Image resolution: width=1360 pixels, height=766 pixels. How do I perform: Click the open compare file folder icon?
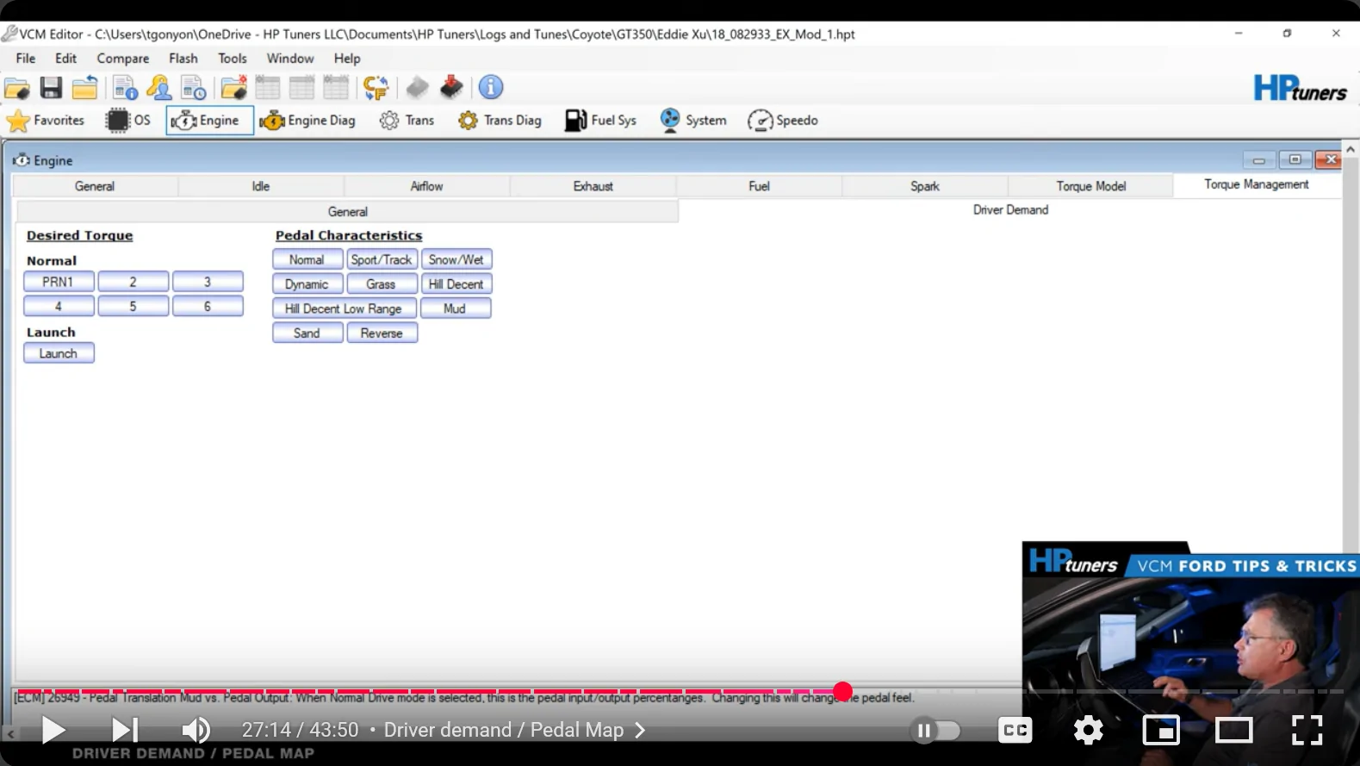(x=233, y=88)
